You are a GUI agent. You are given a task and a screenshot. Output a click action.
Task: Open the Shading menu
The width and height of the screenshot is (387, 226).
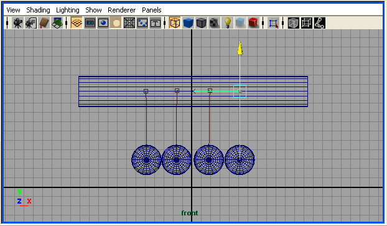(38, 10)
